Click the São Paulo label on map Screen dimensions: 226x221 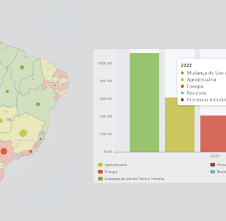coord(13,157)
